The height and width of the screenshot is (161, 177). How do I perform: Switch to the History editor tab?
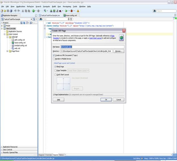pos(61,155)
